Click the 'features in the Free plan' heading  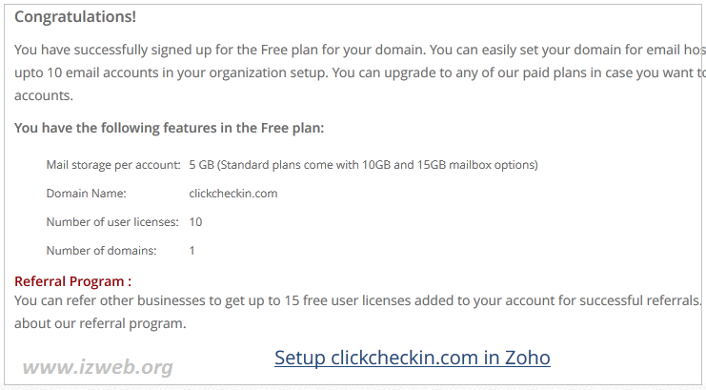pyautogui.click(x=170, y=128)
